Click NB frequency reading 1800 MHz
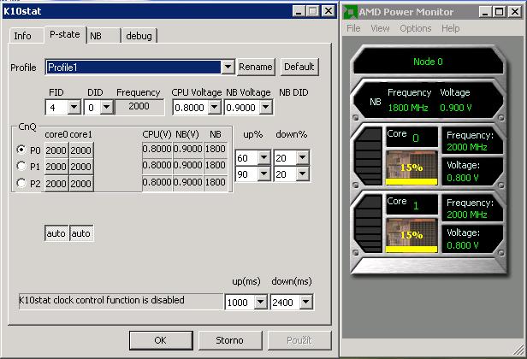 click(x=408, y=108)
